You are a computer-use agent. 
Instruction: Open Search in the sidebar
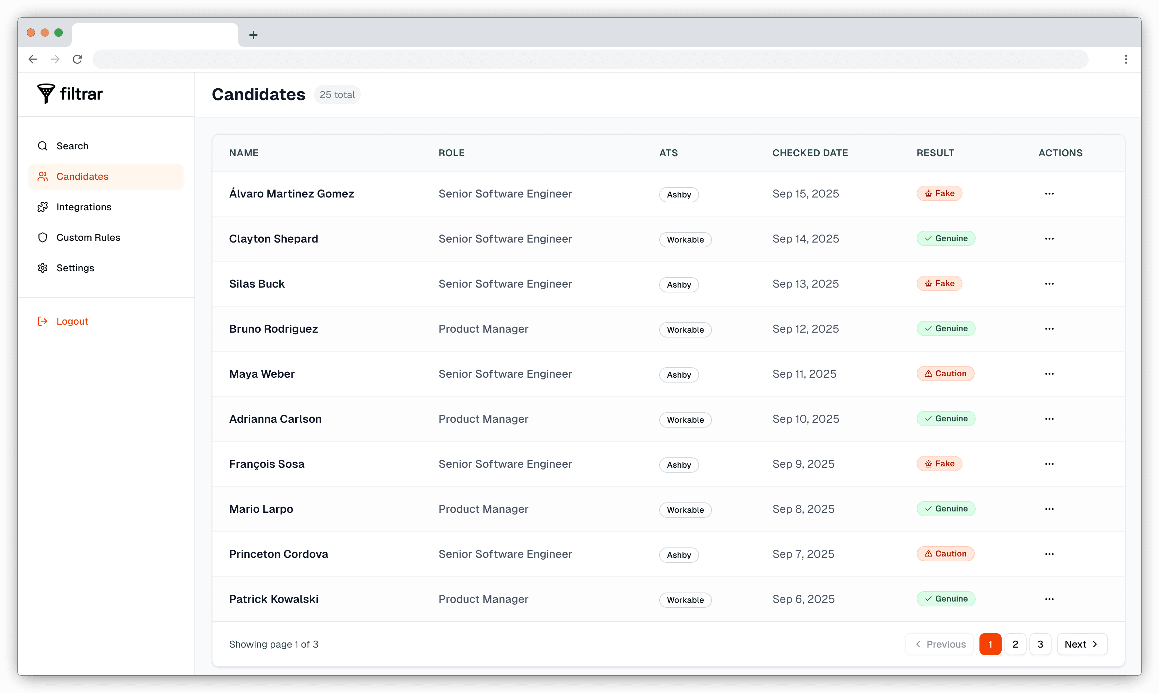point(106,146)
